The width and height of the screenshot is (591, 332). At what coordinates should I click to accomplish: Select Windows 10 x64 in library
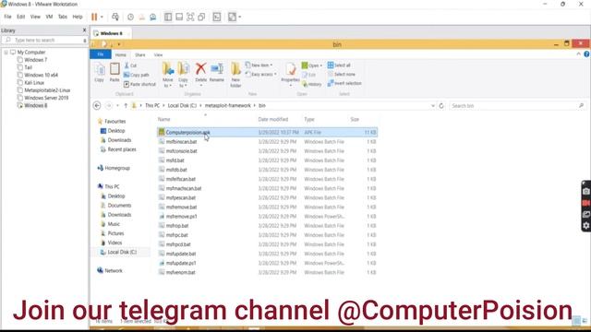(41, 75)
